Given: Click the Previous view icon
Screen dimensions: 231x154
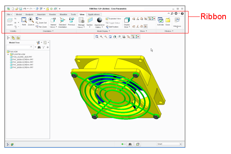Looking at the screenshot, I should pyautogui.click(x=72, y=22).
